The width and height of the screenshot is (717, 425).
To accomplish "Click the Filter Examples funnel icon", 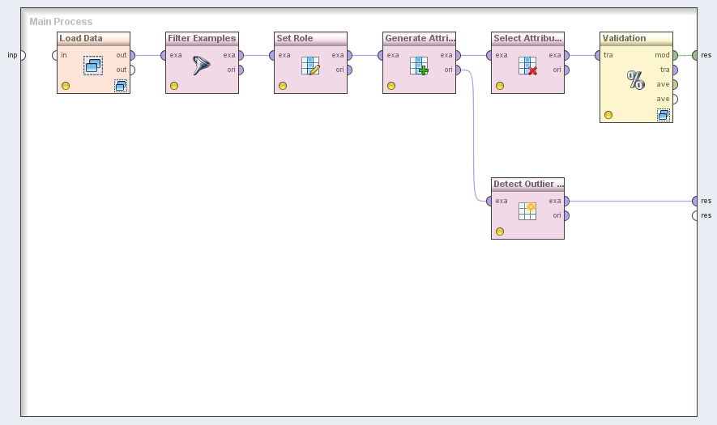I will coord(202,66).
